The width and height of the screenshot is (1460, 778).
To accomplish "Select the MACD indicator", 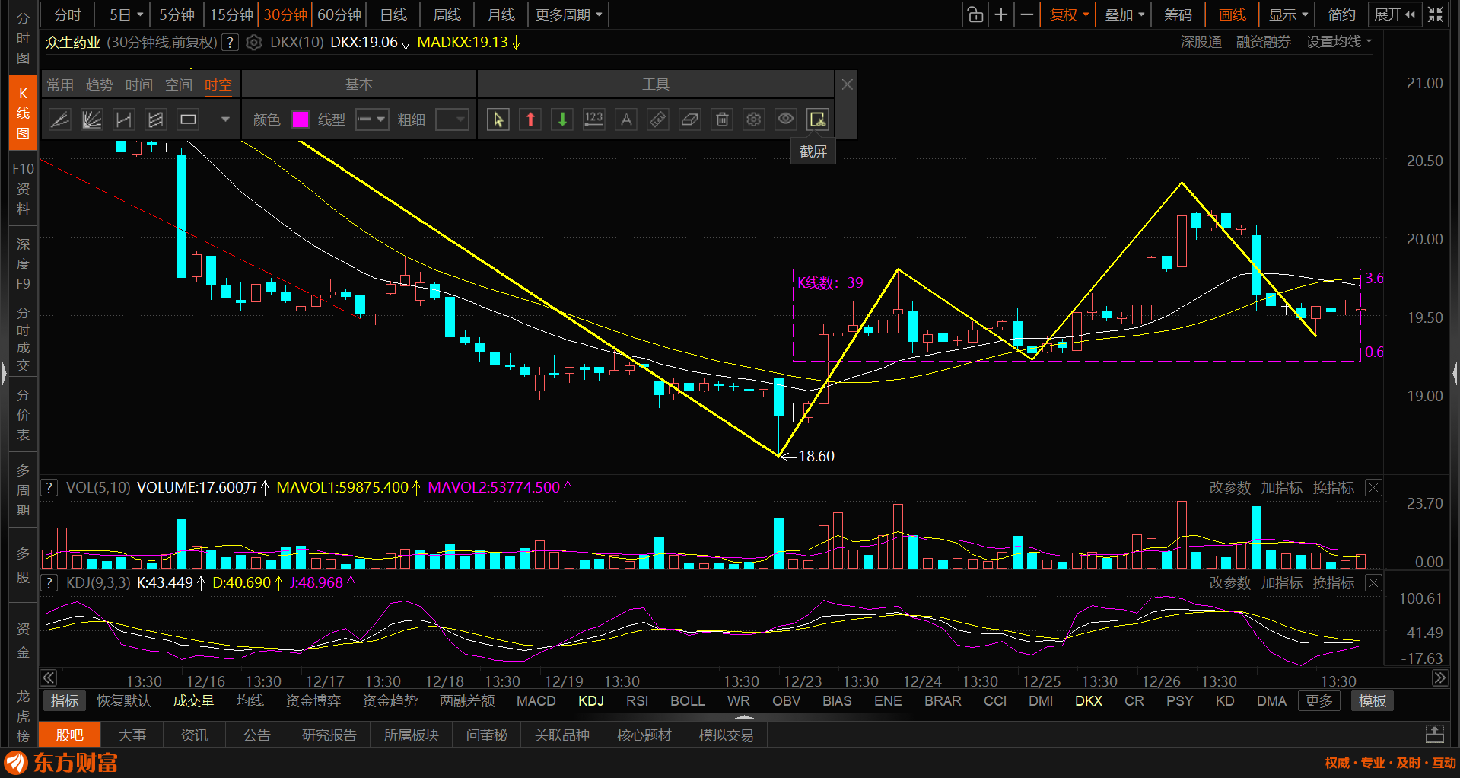I will 536,701.
